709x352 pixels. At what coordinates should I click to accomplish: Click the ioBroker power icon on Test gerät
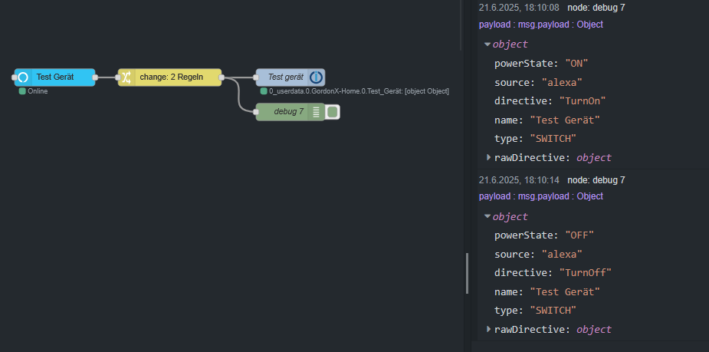tap(317, 77)
